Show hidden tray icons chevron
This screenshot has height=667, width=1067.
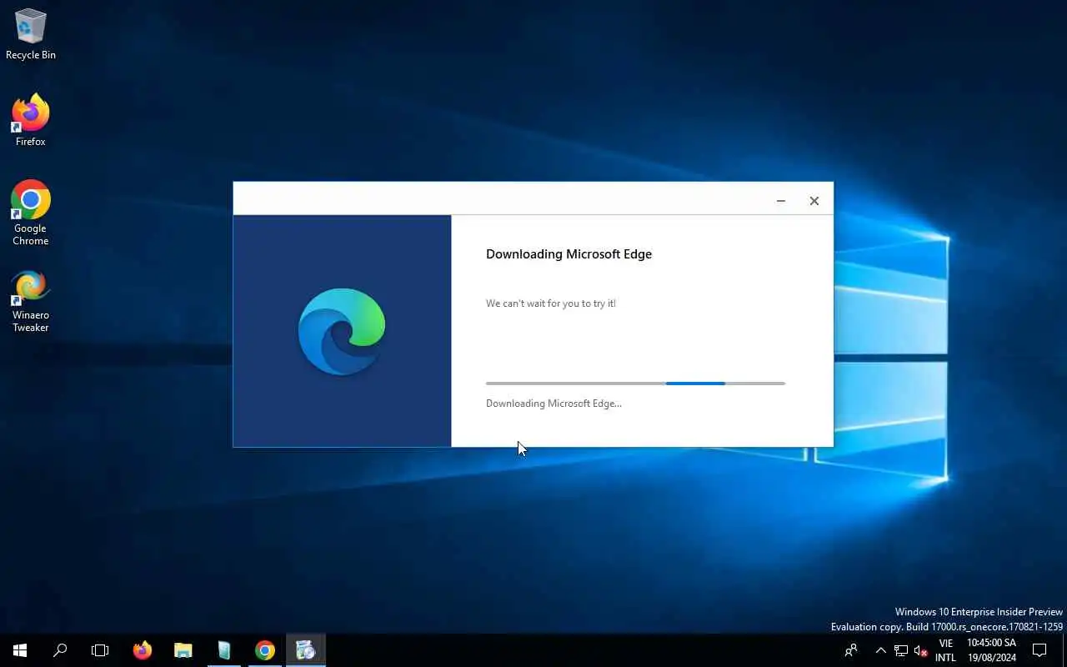(880, 650)
